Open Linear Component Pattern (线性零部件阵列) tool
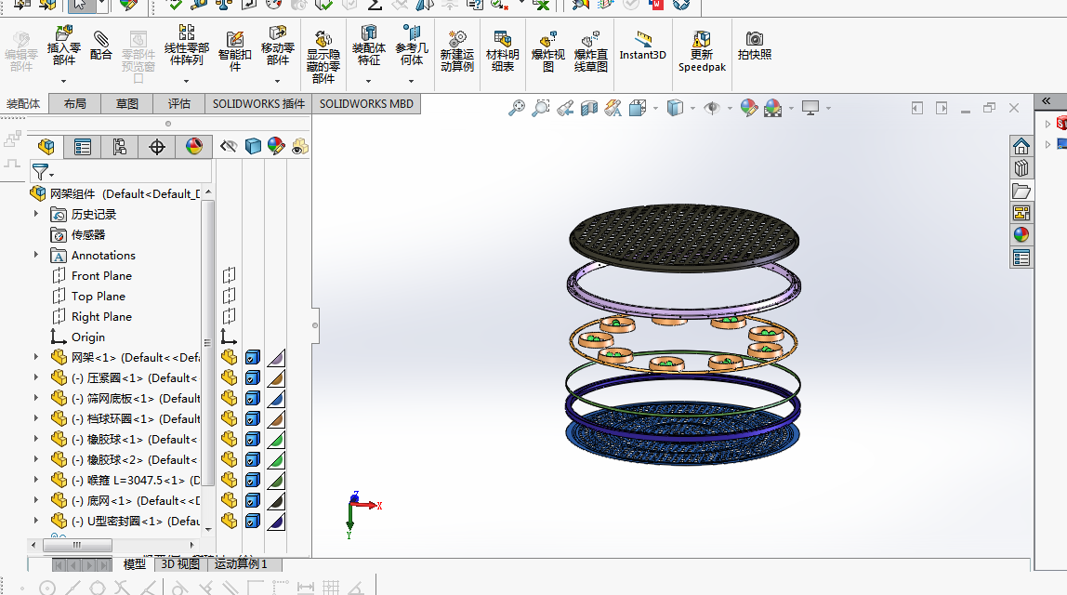Screen dimensions: 1067x595 click(187, 32)
